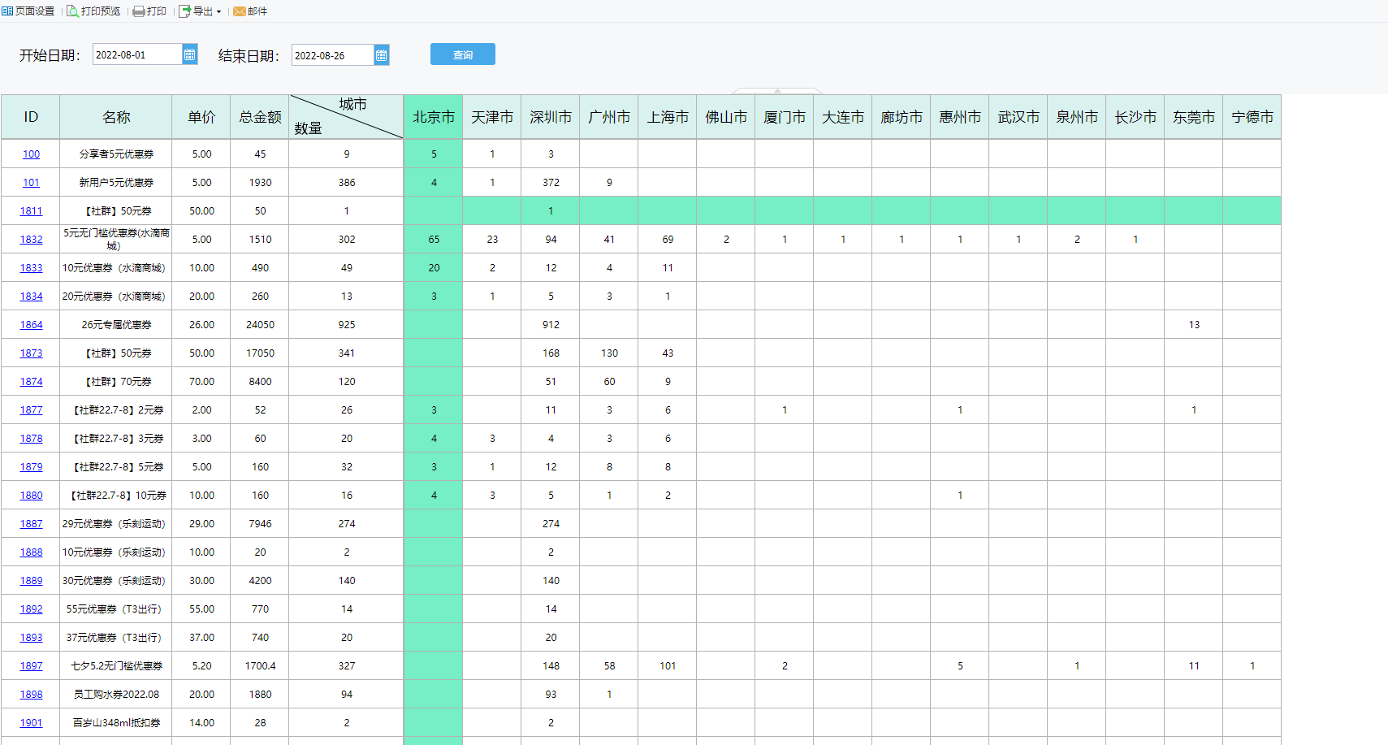Click the ID 1873 link
The image size is (1388, 745).
coord(31,353)
